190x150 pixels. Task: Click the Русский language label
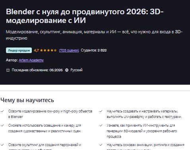[76, 70]
